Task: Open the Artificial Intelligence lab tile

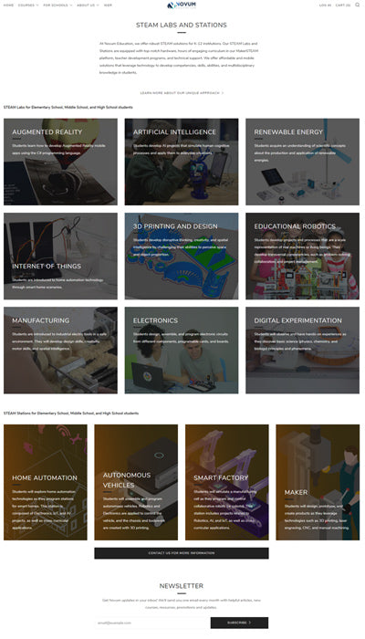Action: pos(182,162)
